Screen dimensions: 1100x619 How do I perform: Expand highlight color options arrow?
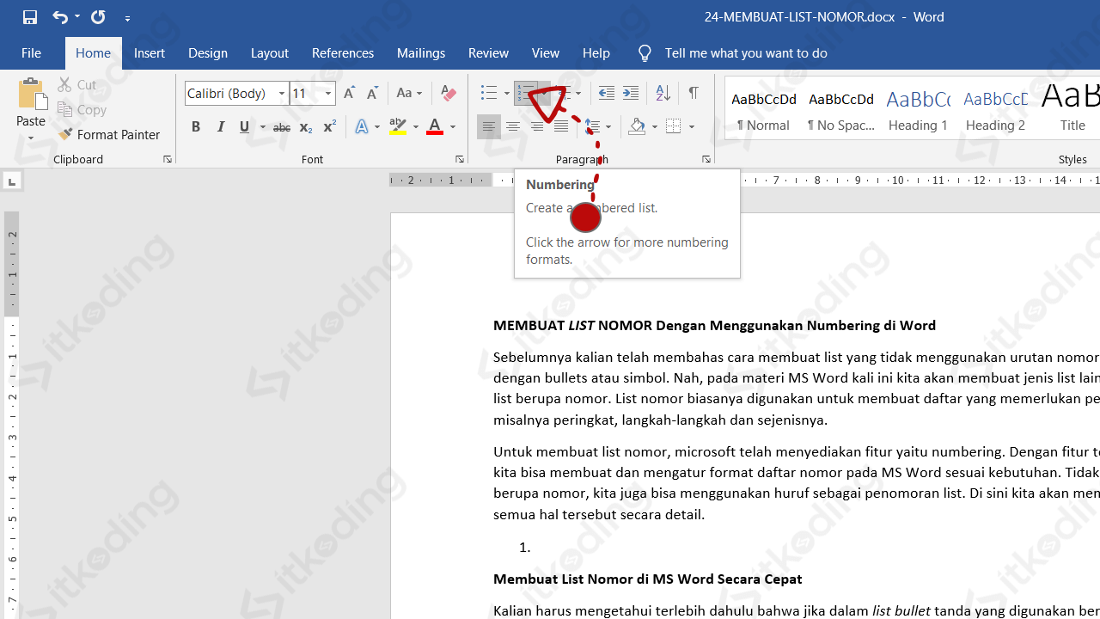pyautogui.click(x=416, y=127)
